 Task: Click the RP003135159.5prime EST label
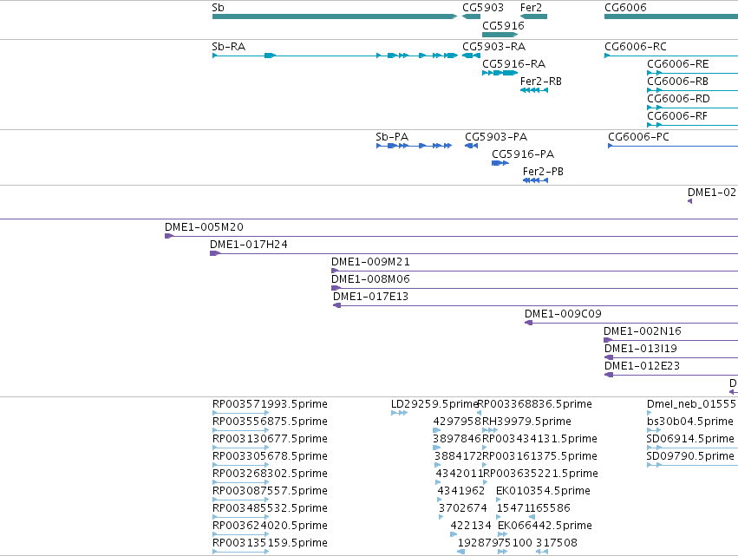(x=270, y=543)
